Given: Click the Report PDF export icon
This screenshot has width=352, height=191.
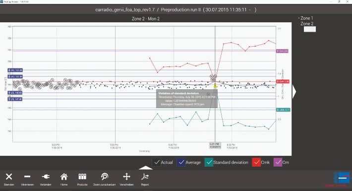Looking at the screenshot, I should coord(145,177).
